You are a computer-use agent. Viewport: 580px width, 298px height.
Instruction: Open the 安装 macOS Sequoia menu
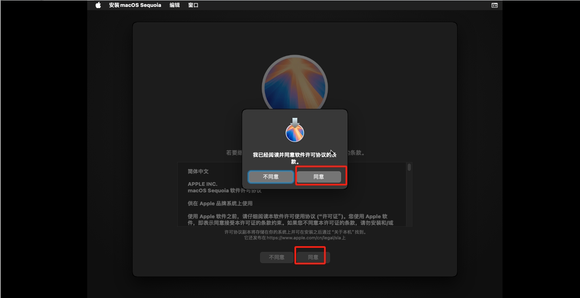(x=135, y=5)
